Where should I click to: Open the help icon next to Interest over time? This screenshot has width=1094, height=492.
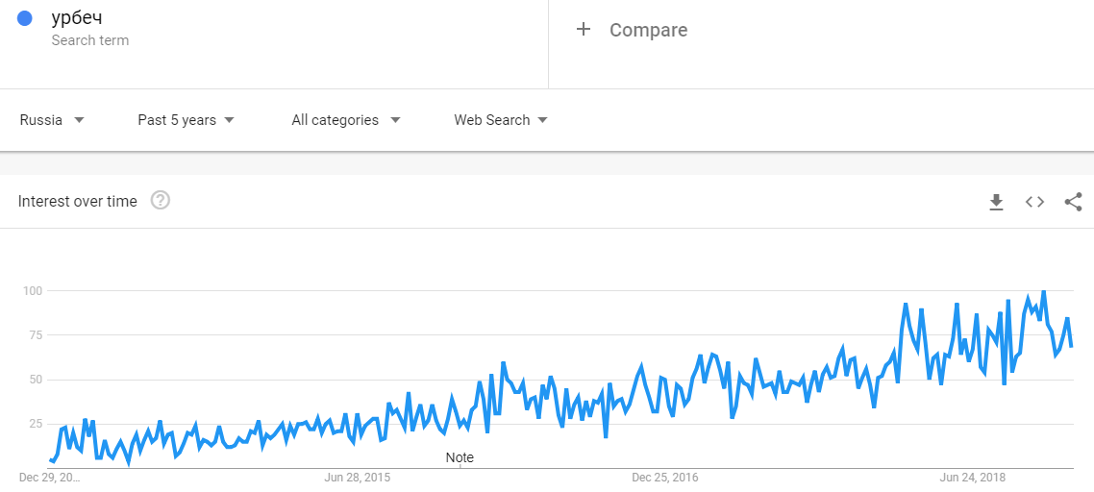161,201
